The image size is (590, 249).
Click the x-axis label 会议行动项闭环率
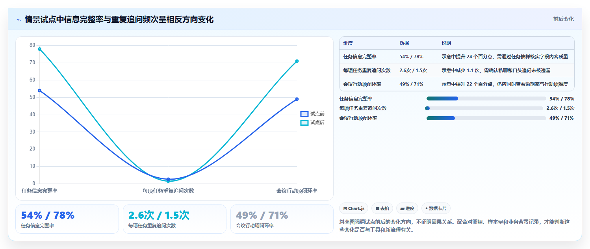point(297,191)
